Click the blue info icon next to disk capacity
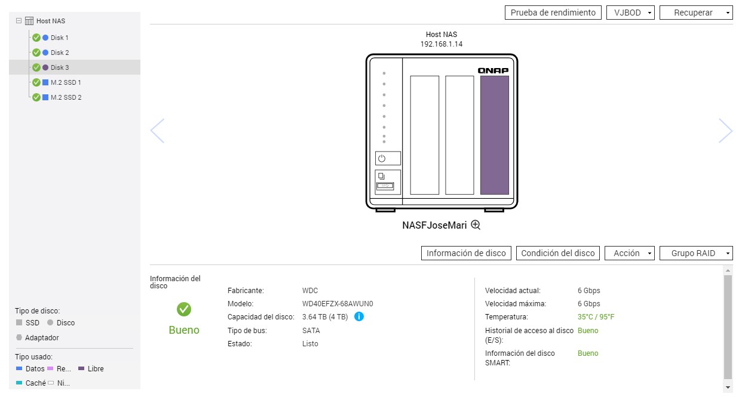Image resolution: width=745 pixels, height=397 pixels. [x=359, y=316]
